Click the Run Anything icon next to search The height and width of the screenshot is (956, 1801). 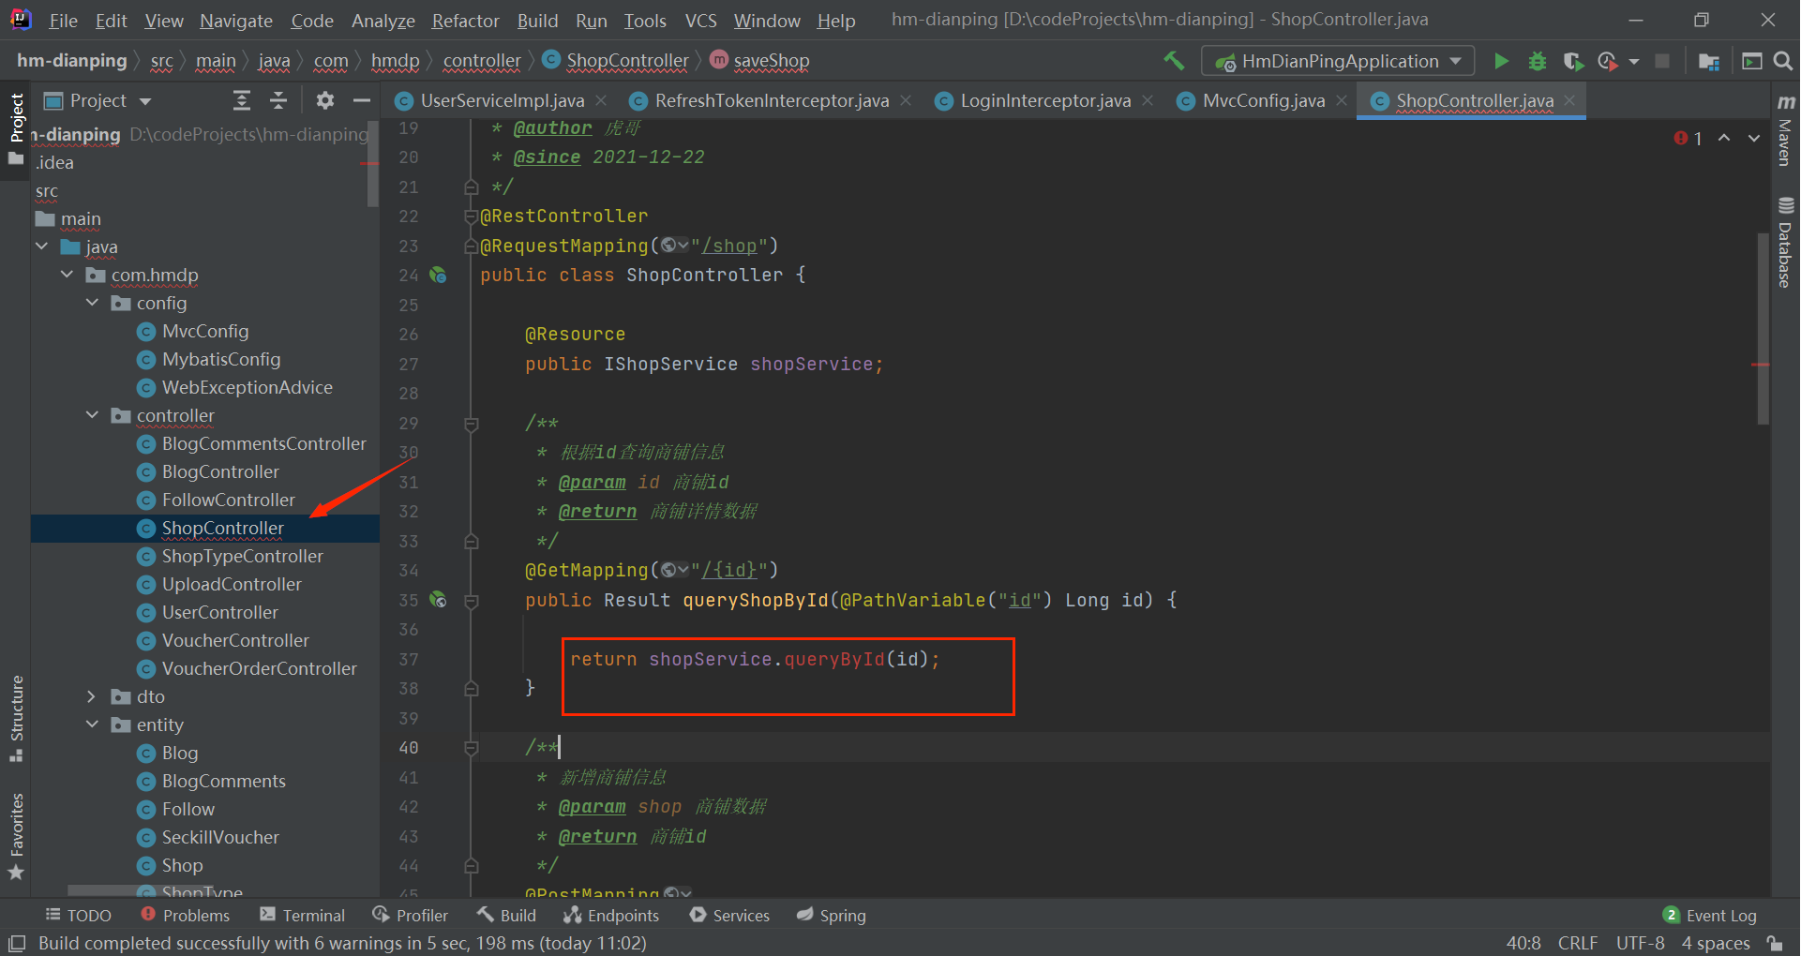coord(1751,61)
